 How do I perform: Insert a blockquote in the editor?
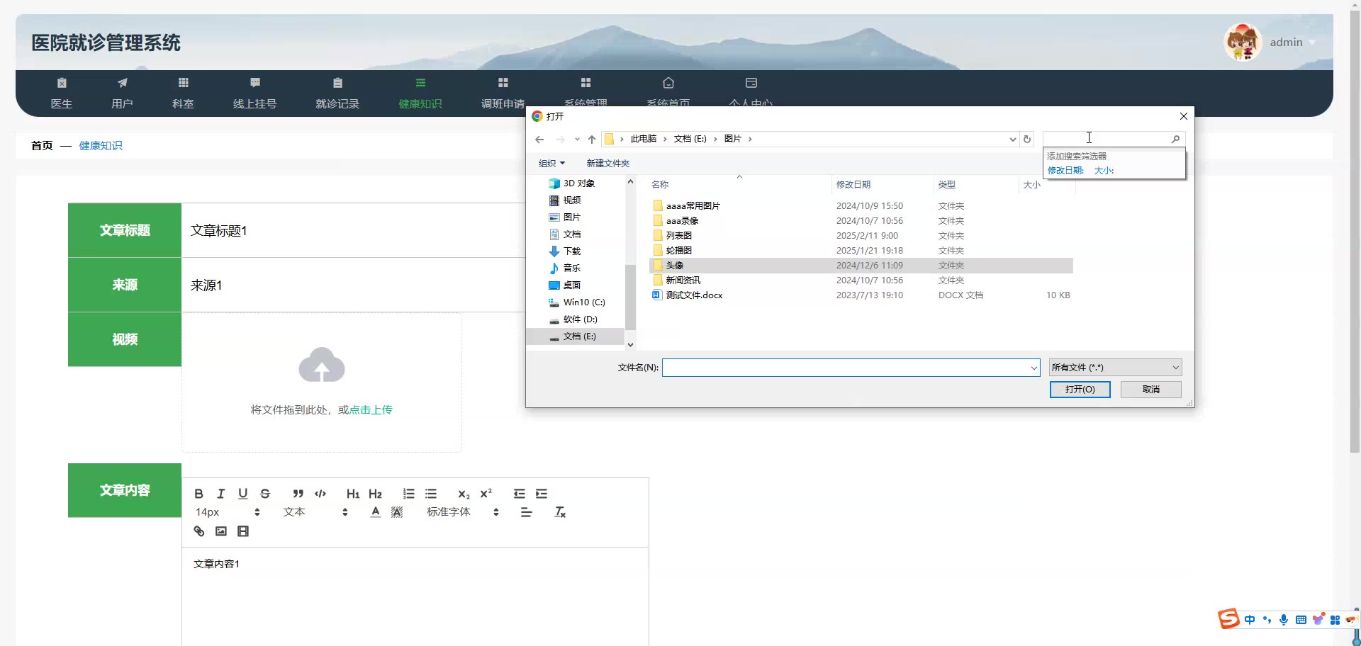pos(298,494)
